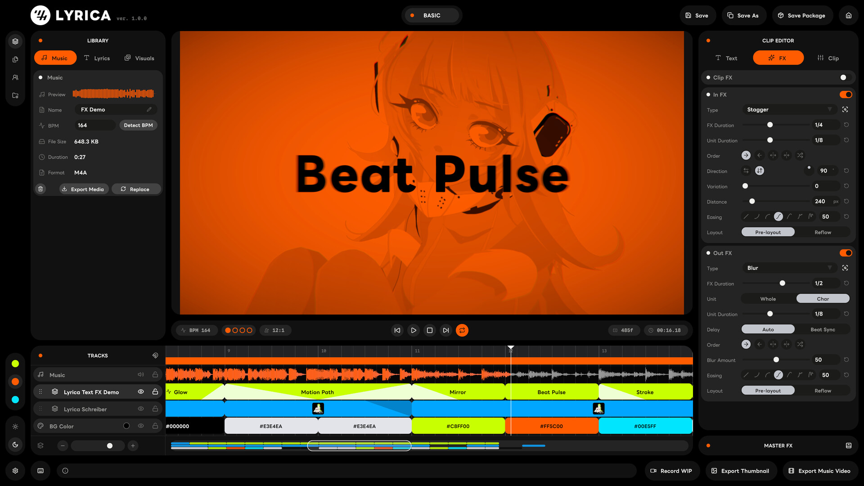Toggle the orange loop playback button
Image resolution: width=864 pixels, height=486 pixels.
coord(462,330)
